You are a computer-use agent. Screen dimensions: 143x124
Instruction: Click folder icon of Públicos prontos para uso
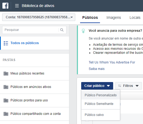[6, 100]
